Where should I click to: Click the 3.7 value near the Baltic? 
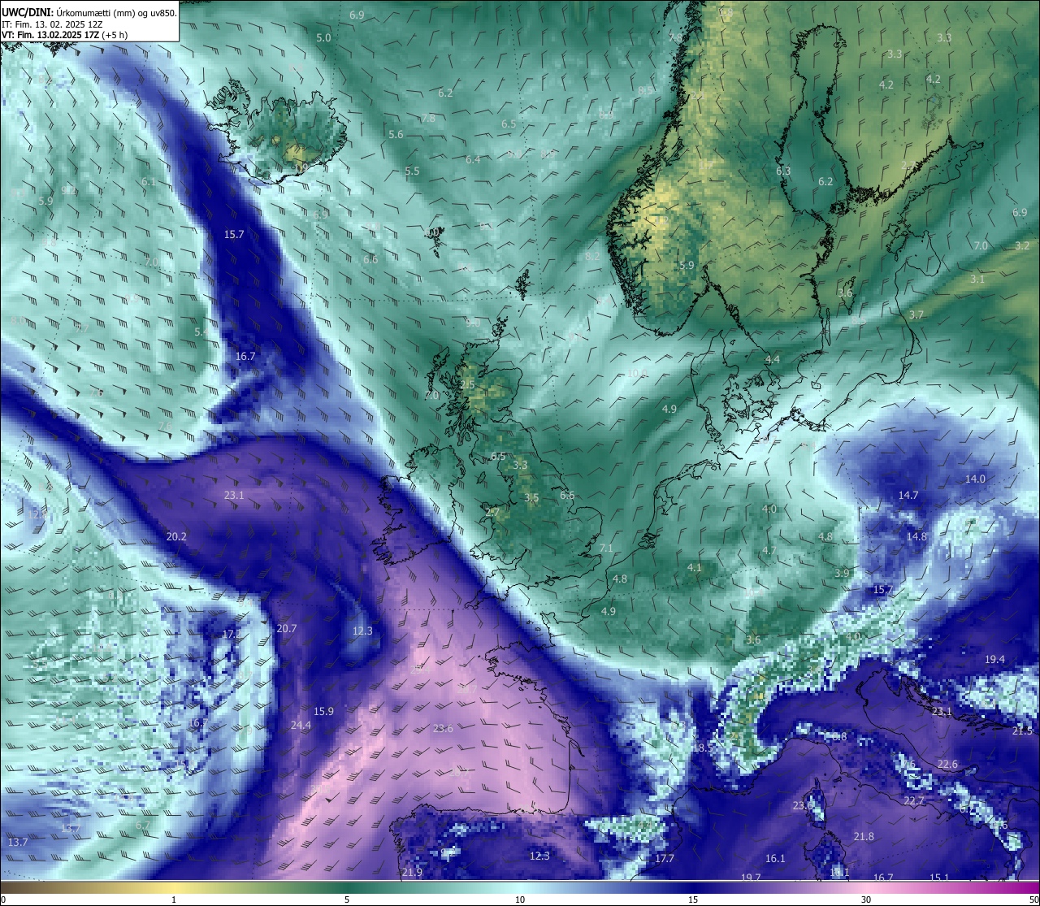coord(916,314)
